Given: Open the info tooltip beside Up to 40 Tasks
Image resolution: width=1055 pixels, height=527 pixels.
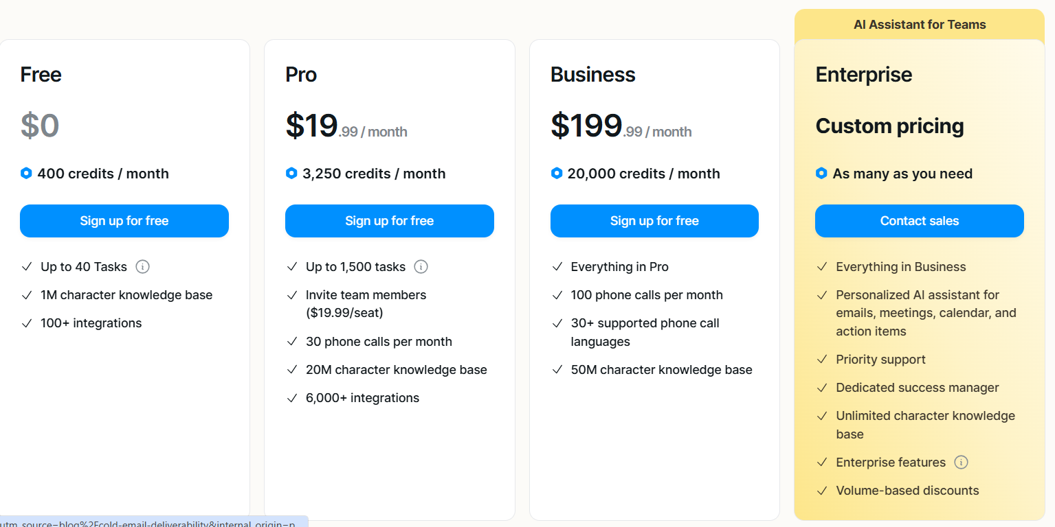Looking at the screenshot, I should tap(142, 266).
